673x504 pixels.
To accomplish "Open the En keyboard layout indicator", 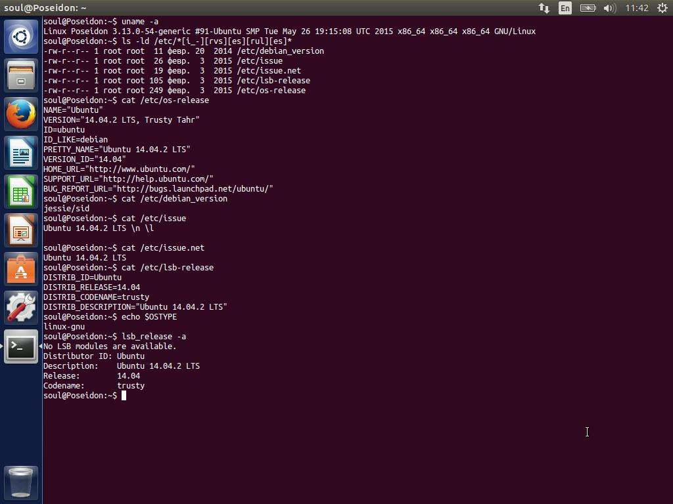I will [x=565, y=8].
